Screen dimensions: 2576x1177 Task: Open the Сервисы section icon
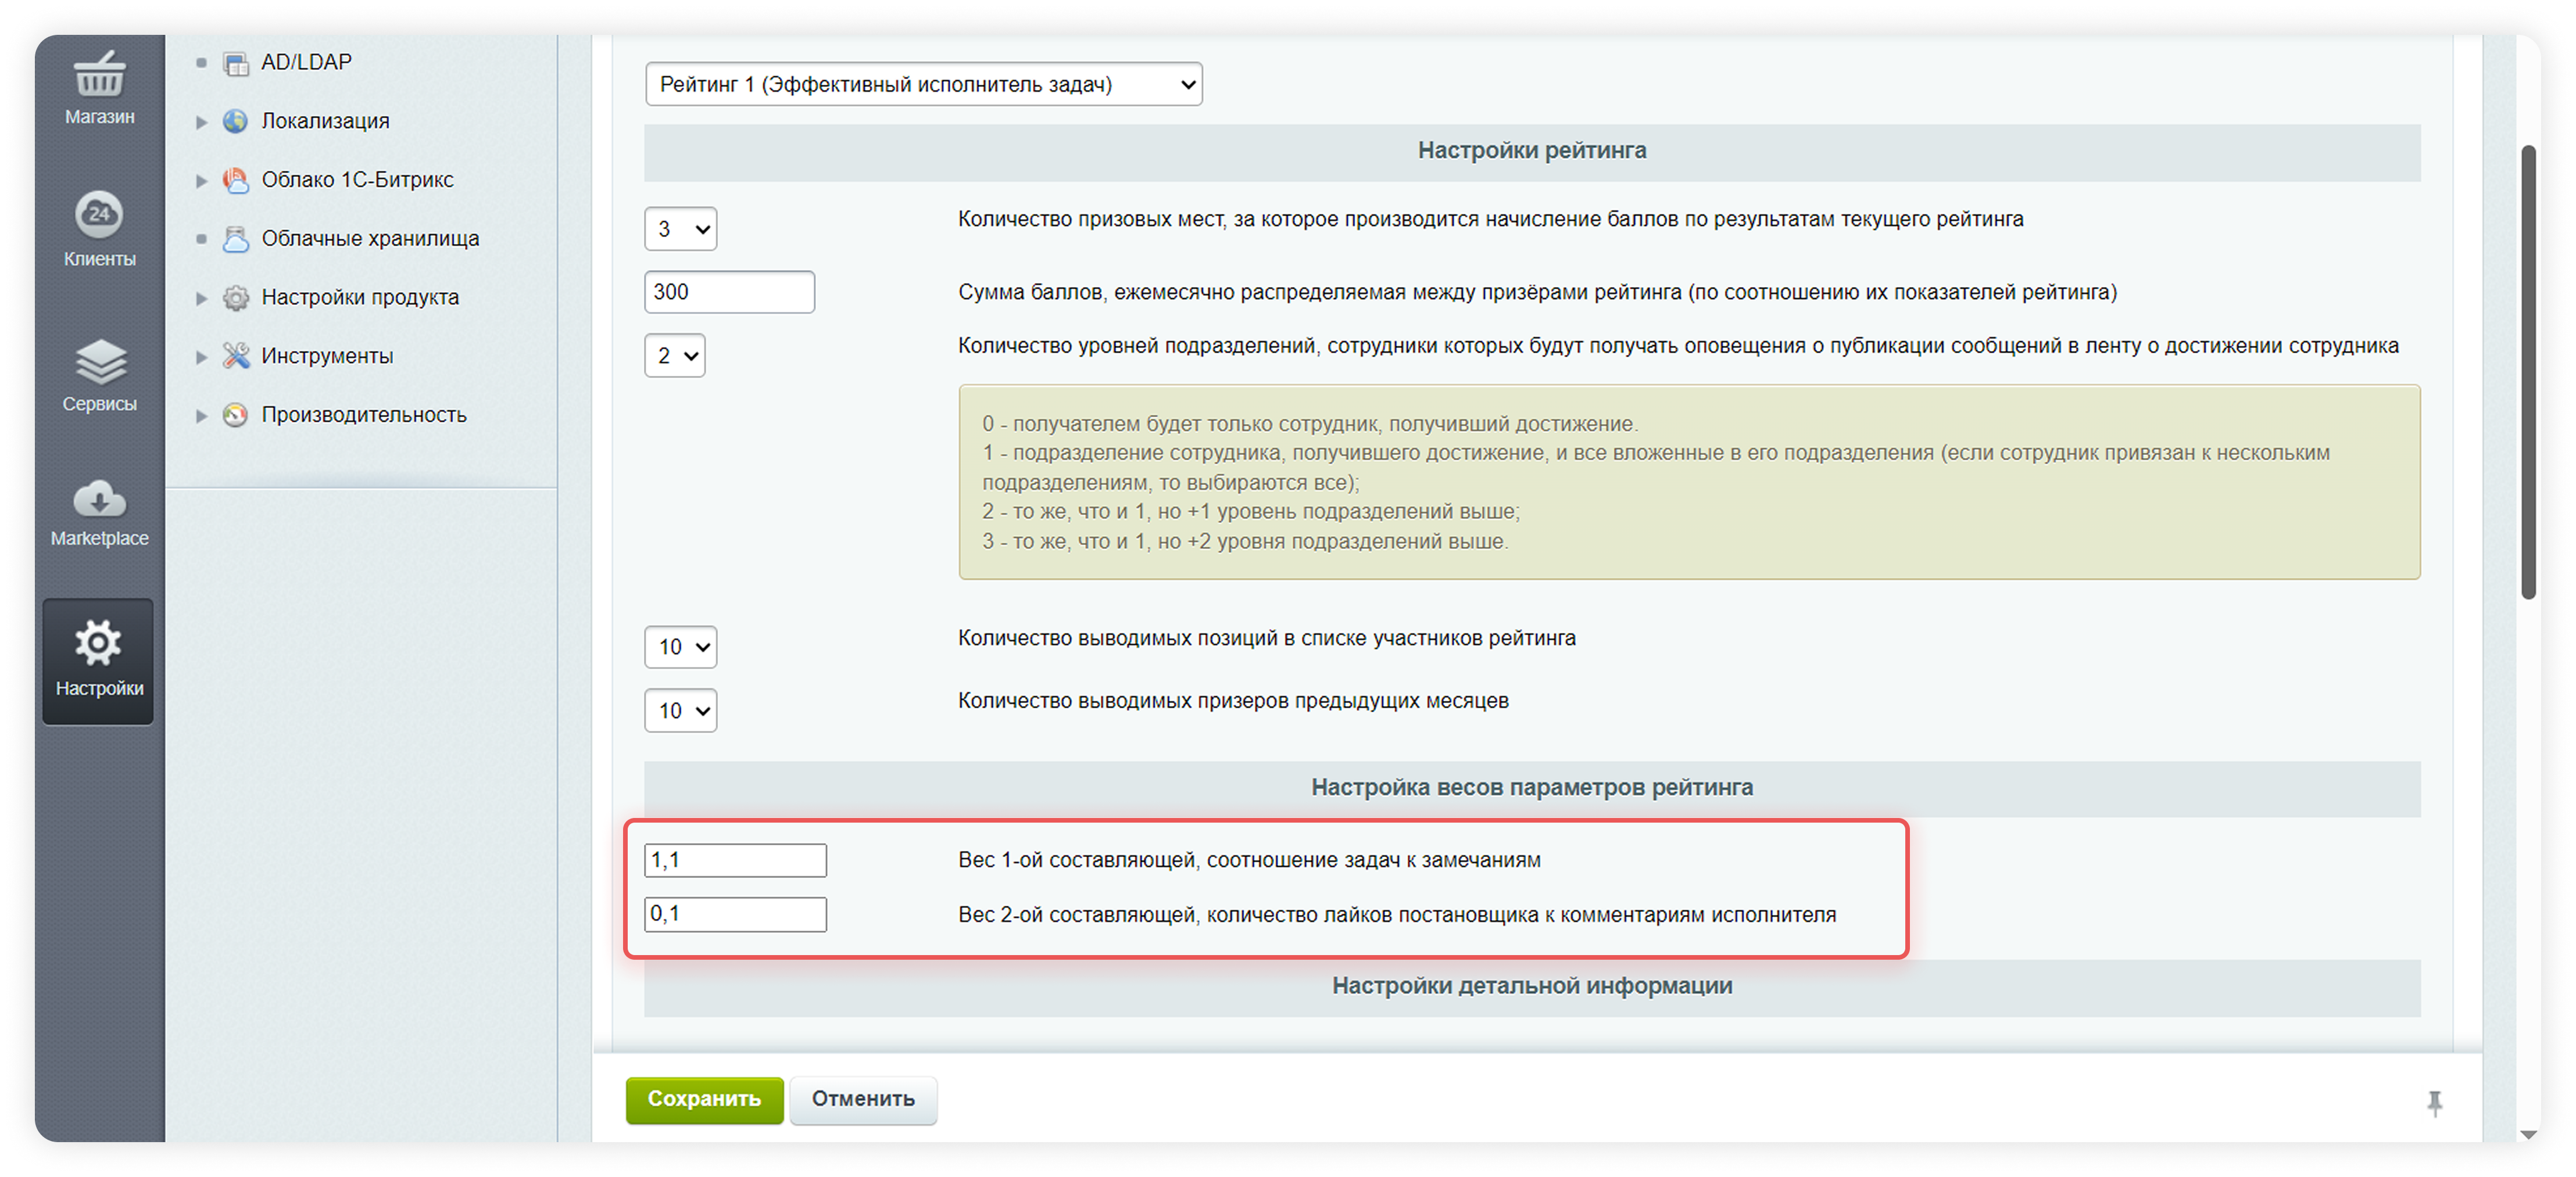click(99, 362)
